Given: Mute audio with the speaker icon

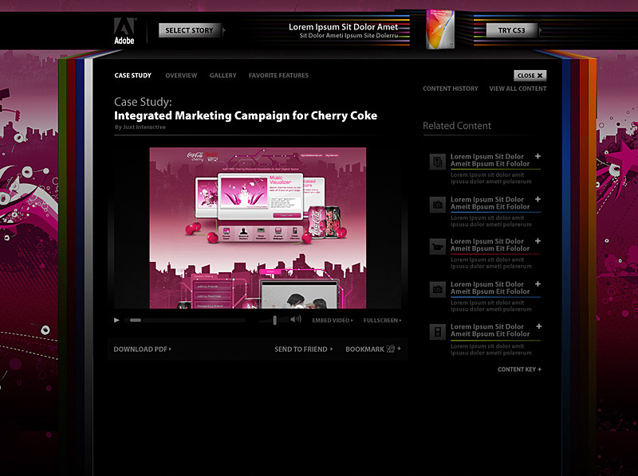Looking at the screenshot, I should pos(296,319).
